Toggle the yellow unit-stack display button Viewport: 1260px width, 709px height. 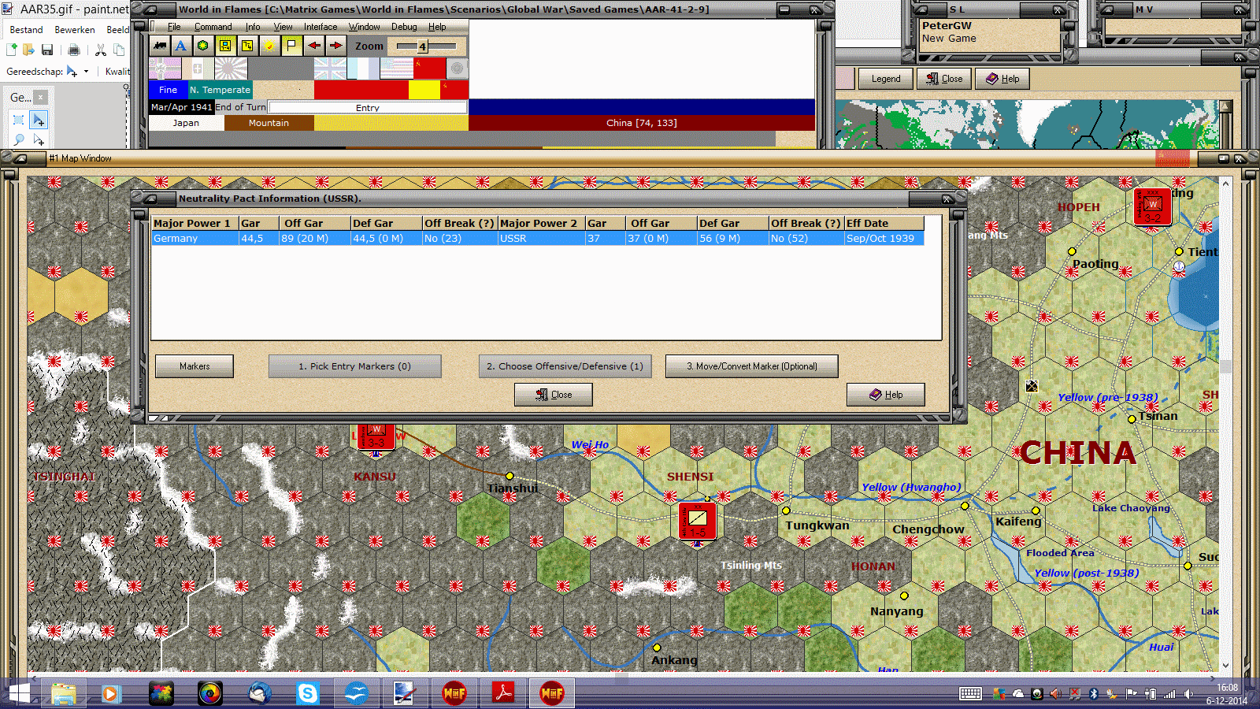pos(225,46)
